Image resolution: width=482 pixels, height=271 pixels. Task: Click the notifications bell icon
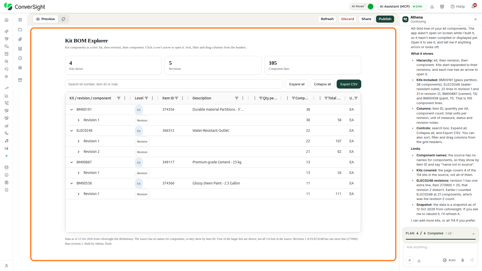(x=473, y=7)
